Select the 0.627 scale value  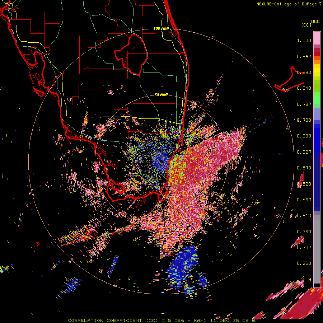[x=304, y=152]
